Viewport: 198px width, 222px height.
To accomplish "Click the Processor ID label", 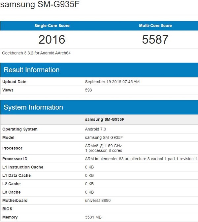I will tap(15, 159).
